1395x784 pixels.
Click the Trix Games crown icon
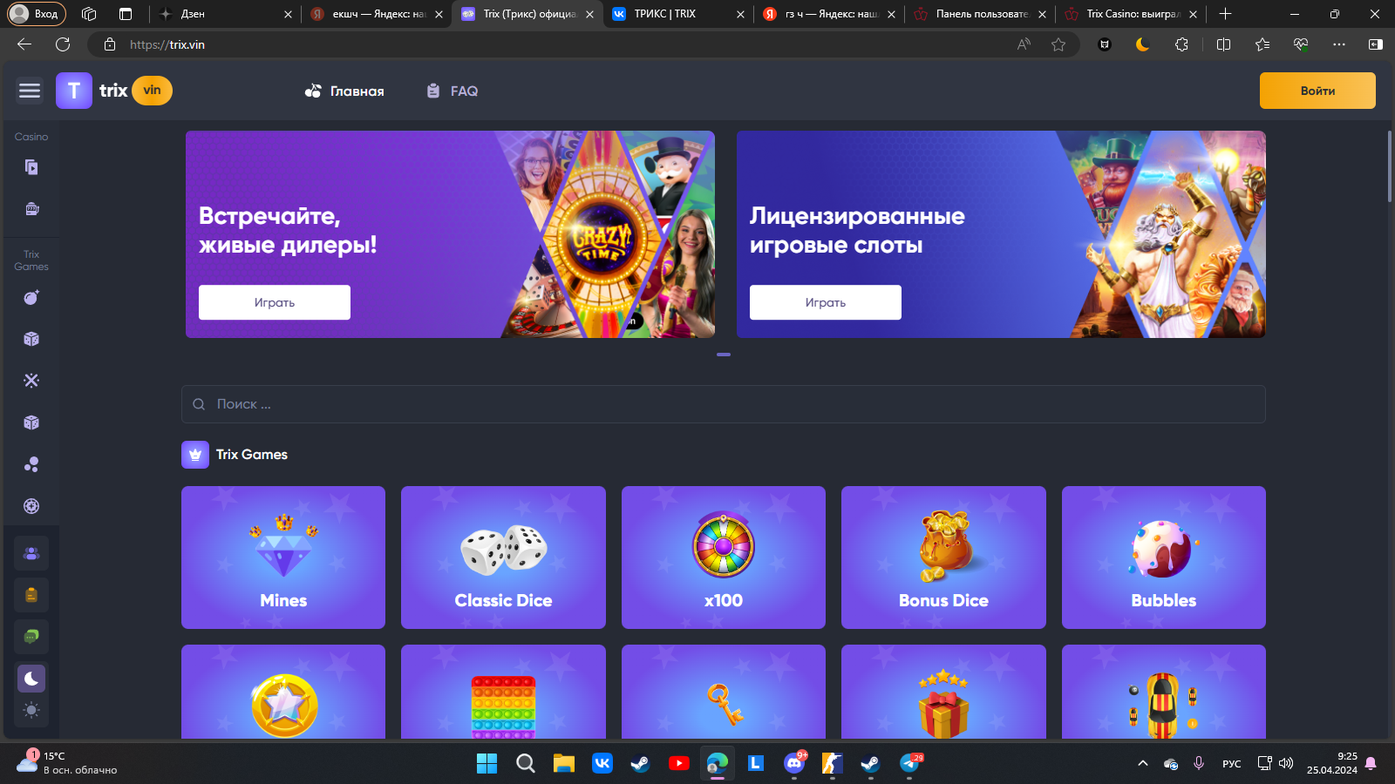tap(195, 455)
